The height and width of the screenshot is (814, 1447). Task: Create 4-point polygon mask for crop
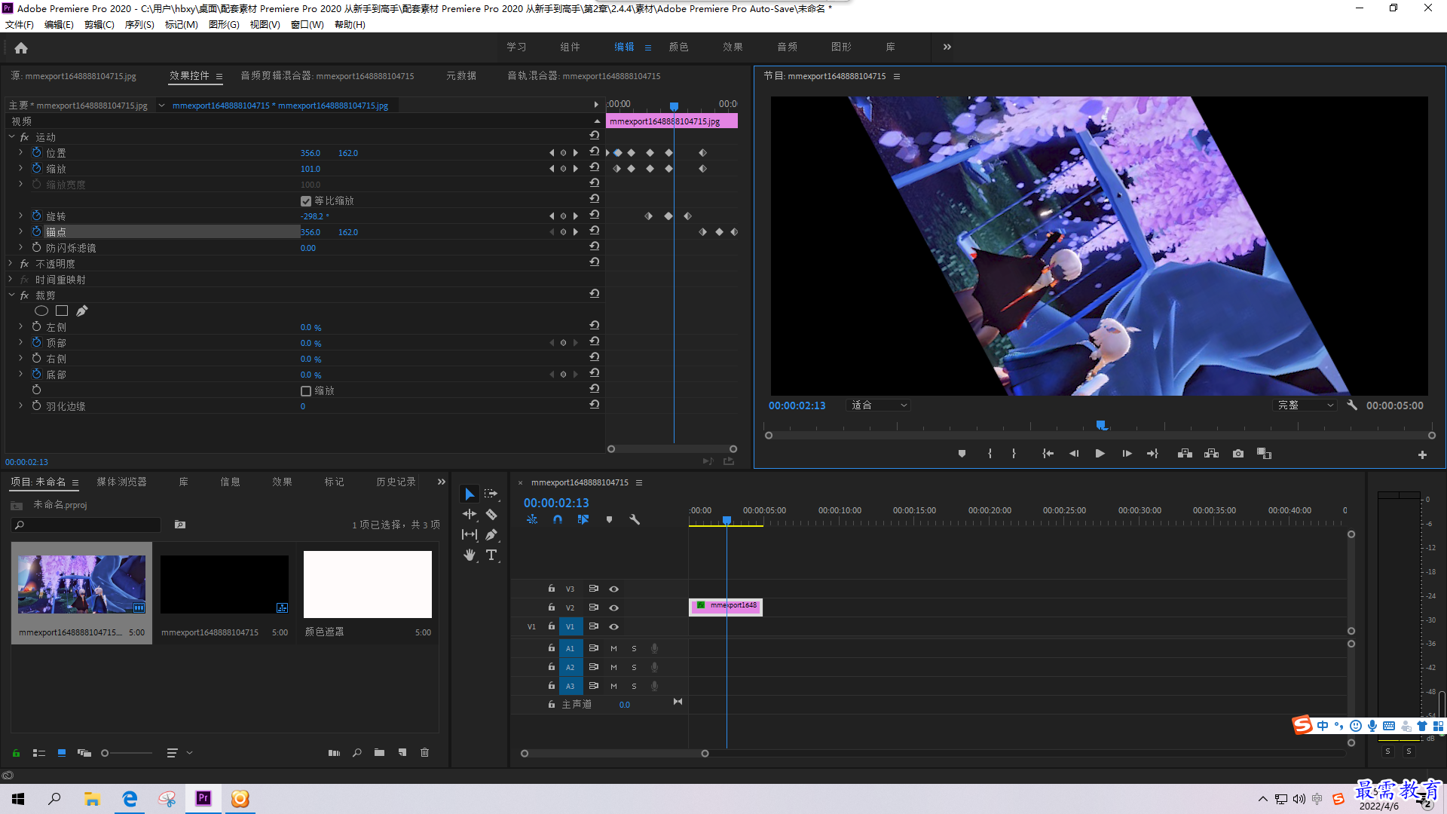[62, 311]
